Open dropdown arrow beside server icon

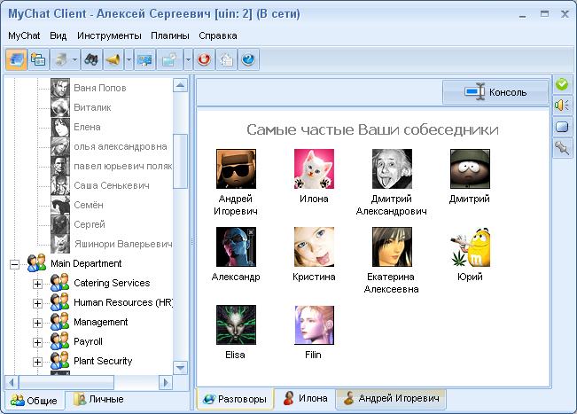tap(74, 59)
